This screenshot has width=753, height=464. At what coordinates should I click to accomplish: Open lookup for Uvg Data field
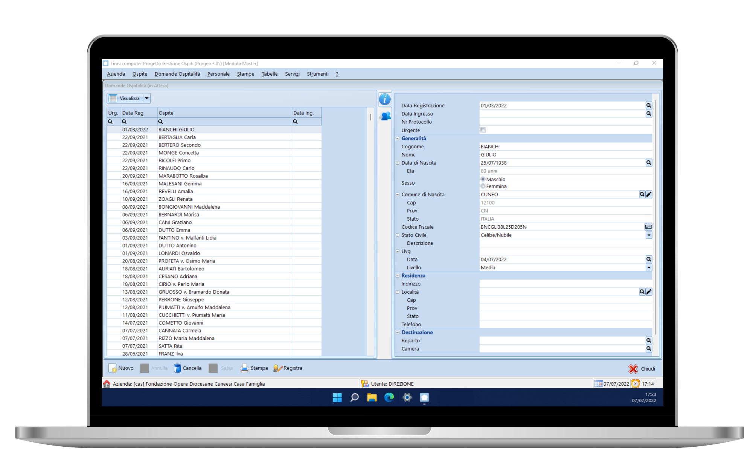tap(649, 259)
